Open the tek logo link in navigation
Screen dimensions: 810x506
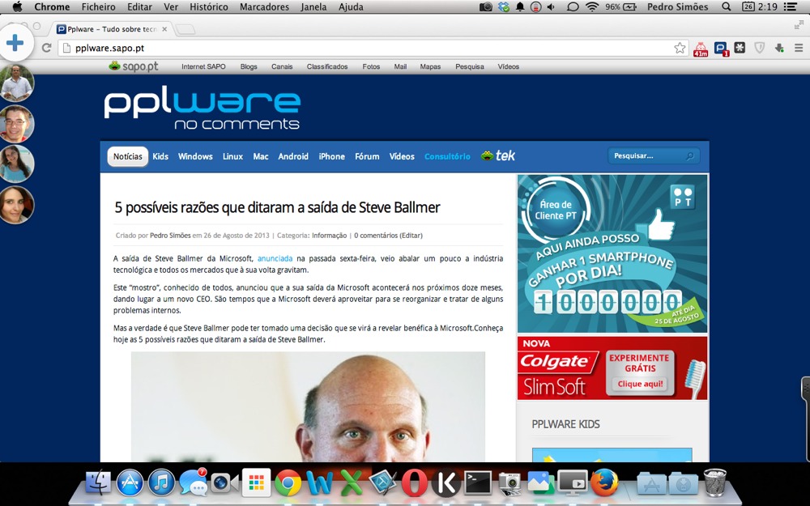(x=498, y=155)
